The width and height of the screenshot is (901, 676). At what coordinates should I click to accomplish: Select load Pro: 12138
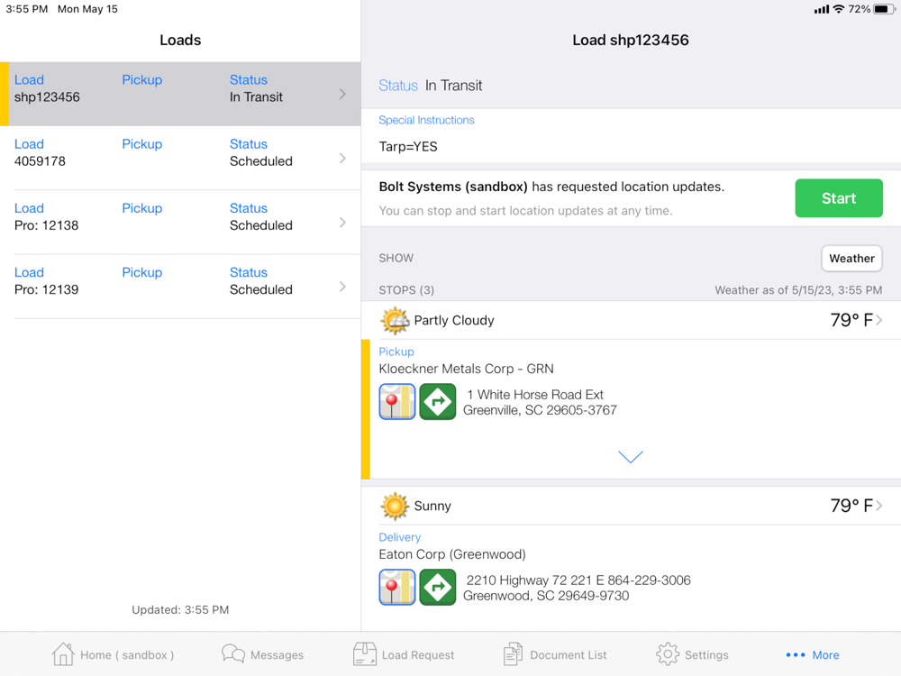(180, 223)
